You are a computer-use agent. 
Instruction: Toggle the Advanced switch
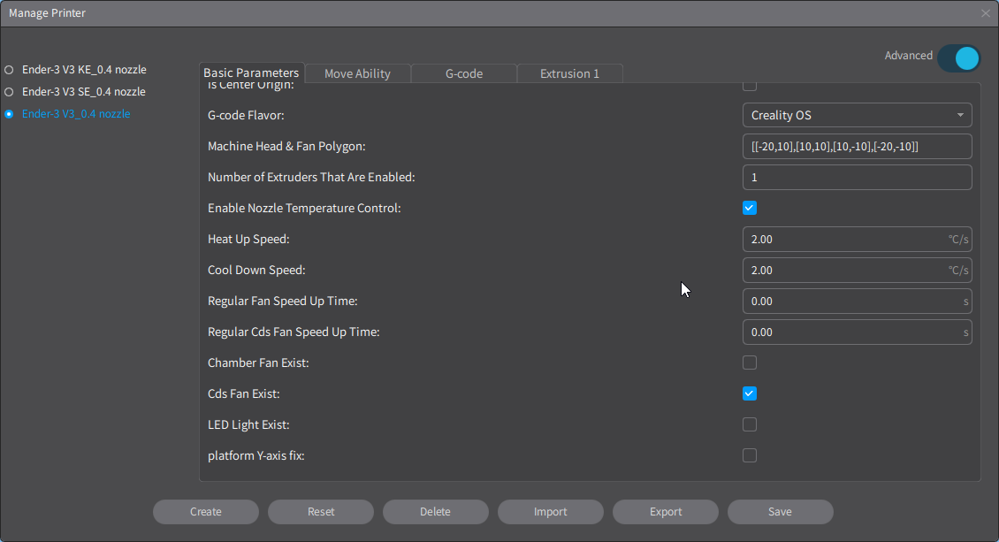pos(958,58)
